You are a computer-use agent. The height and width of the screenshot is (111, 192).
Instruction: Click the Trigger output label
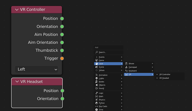(x=51, y=58)
